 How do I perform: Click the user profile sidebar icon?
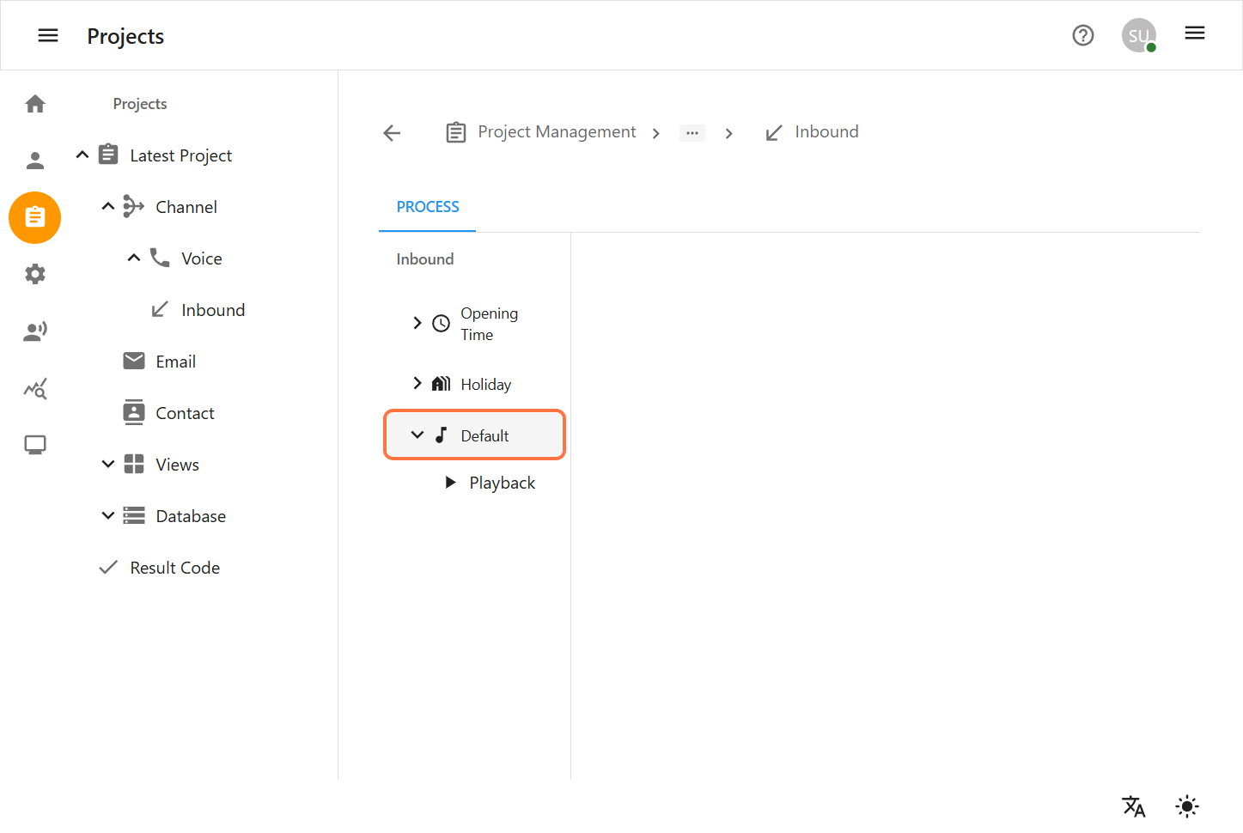tap(35, 161)
